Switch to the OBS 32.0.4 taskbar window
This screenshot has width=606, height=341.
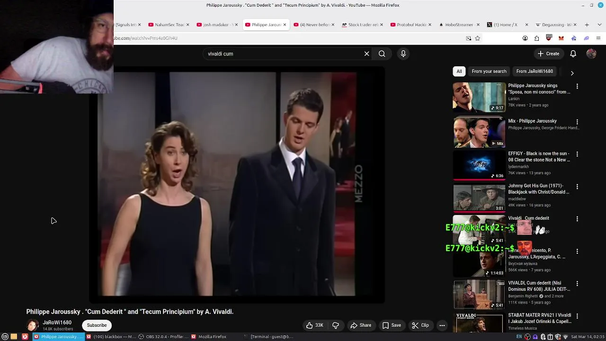163,337
